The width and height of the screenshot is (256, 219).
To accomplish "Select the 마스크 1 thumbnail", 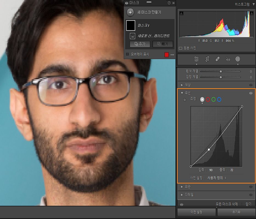I will click(131, 25).
